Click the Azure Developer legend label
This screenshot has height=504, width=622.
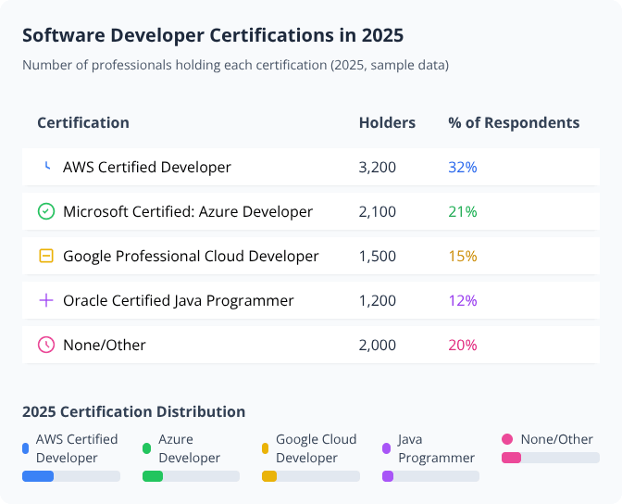[189, 448]
